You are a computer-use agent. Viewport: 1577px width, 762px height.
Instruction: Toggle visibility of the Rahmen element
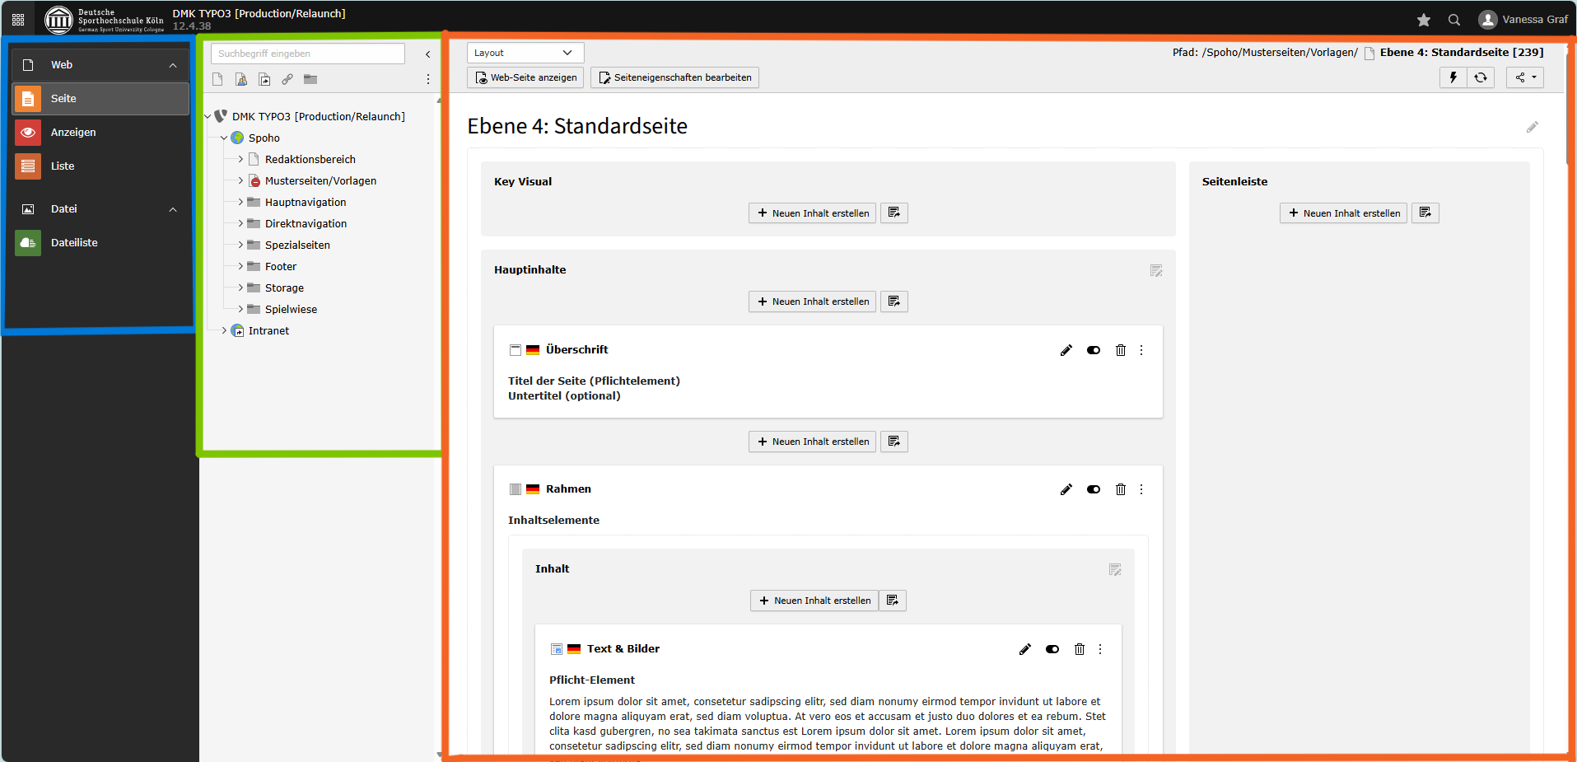[1094, 489]
